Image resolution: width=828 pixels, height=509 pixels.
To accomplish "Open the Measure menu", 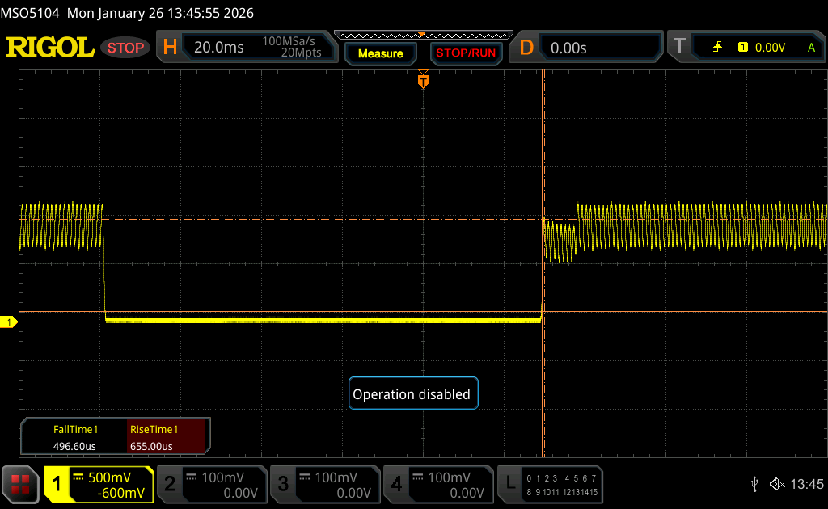I will [380, 53].
